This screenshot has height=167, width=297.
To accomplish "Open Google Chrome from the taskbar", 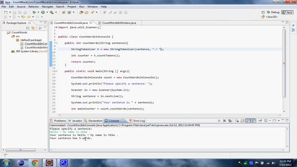I will coord(35,163).
